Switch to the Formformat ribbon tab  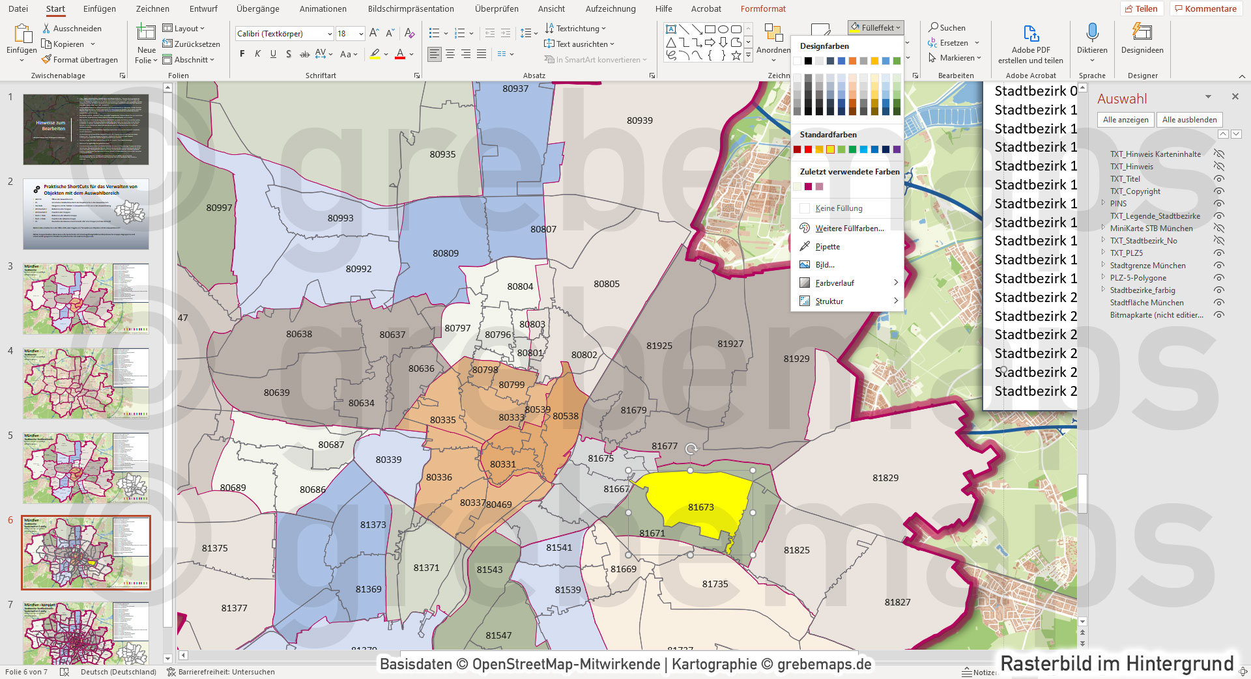[762, 8]
